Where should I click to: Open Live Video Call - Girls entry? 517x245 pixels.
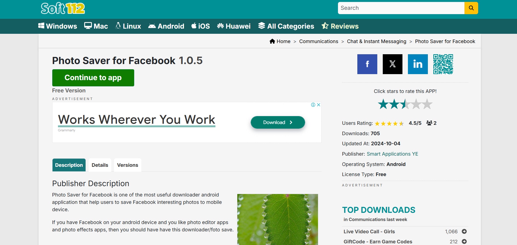point(369,232)
